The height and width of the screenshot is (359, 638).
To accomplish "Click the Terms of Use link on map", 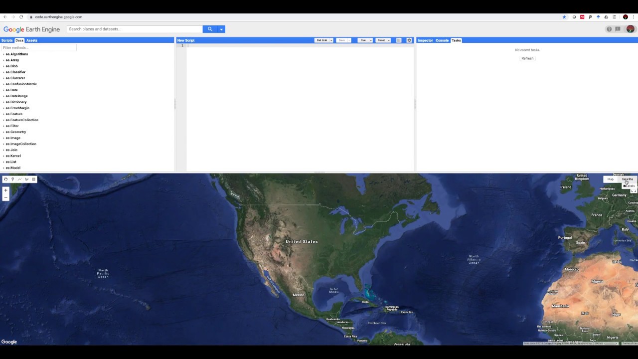I will tap(630, 344).
